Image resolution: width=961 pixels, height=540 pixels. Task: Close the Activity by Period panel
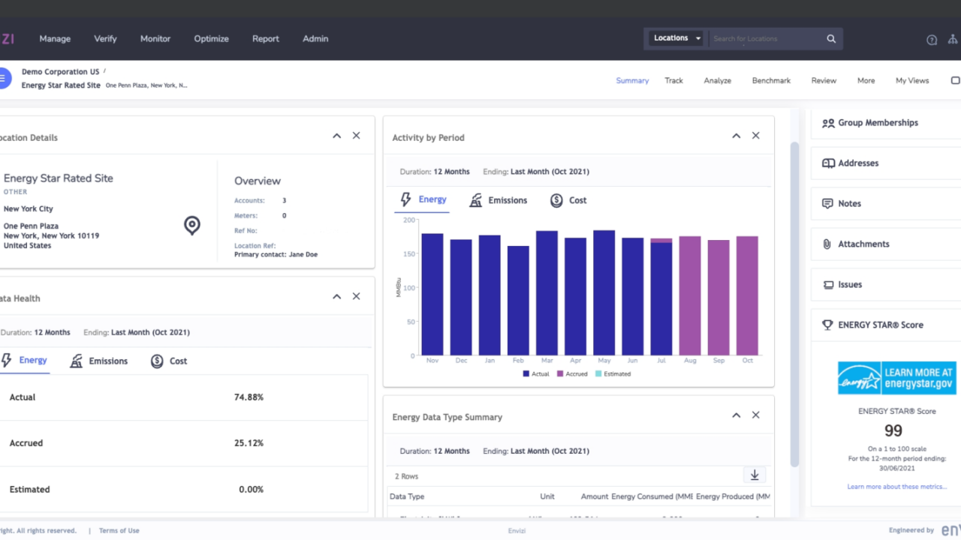pyautogui.click(x=756, y=136)
